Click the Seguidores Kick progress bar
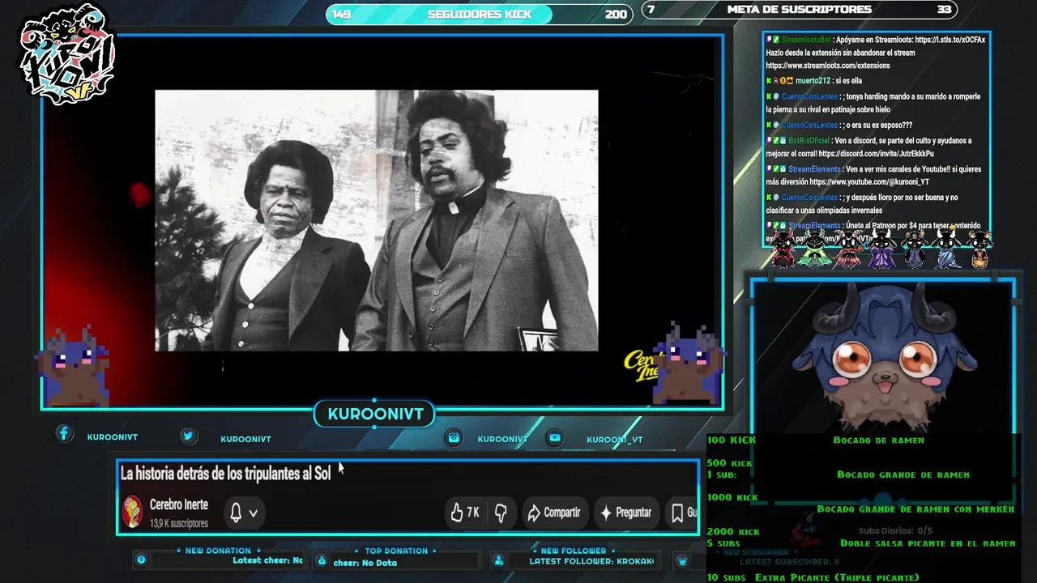 (479, 14)
